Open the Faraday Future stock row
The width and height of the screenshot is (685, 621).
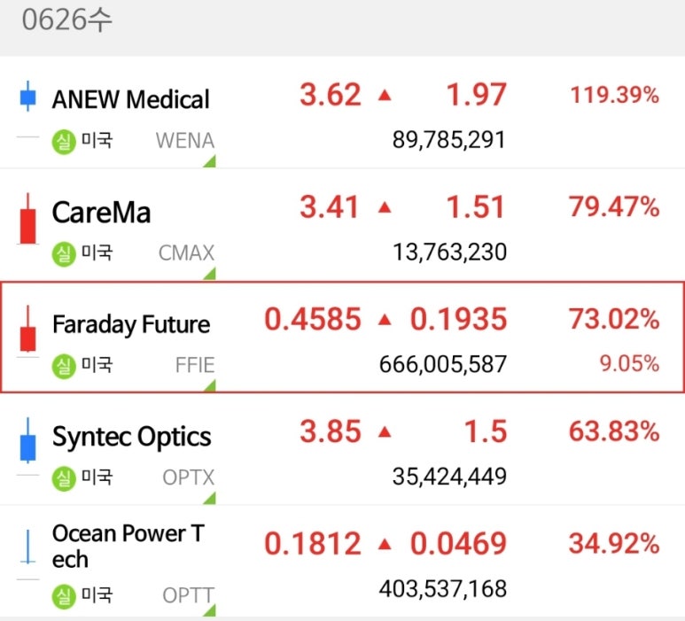click(342, 338)
